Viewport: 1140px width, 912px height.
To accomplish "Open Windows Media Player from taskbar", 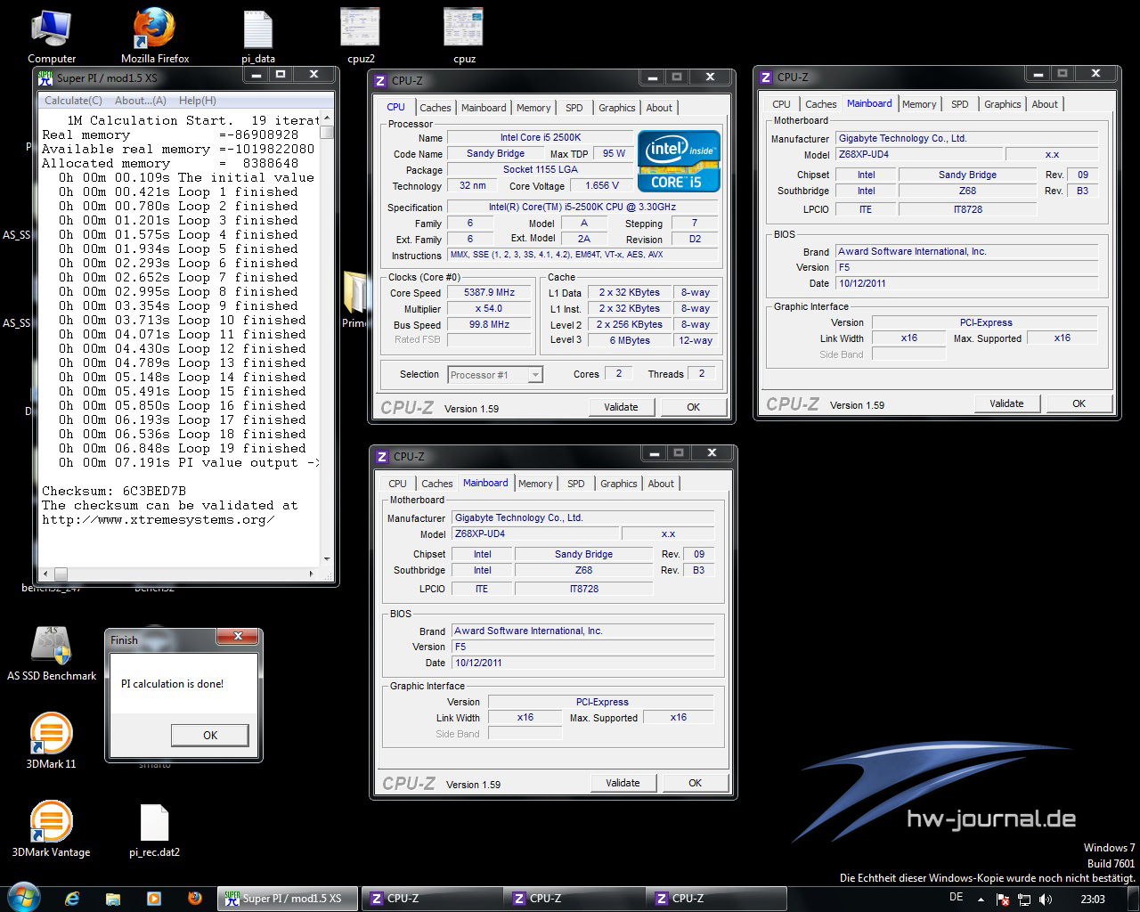I will tap(153, 899).
